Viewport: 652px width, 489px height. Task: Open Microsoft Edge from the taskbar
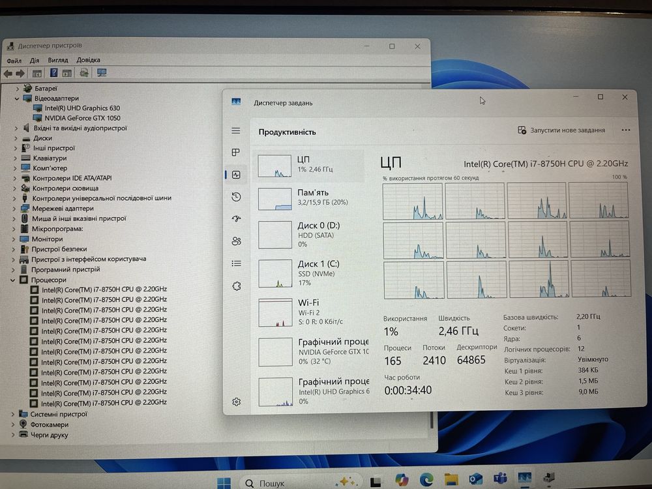[426, 480]
